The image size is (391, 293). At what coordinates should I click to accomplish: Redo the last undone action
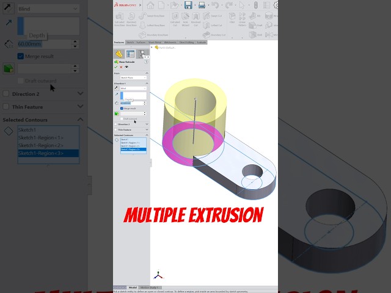tap(228, 5)
